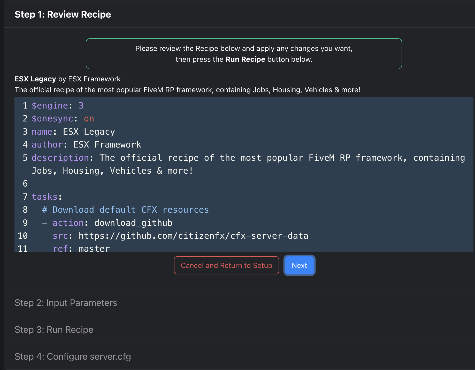Click line number 1 in gutter
The width and height of the screenshot is (475, 370).
click(25, 105)
